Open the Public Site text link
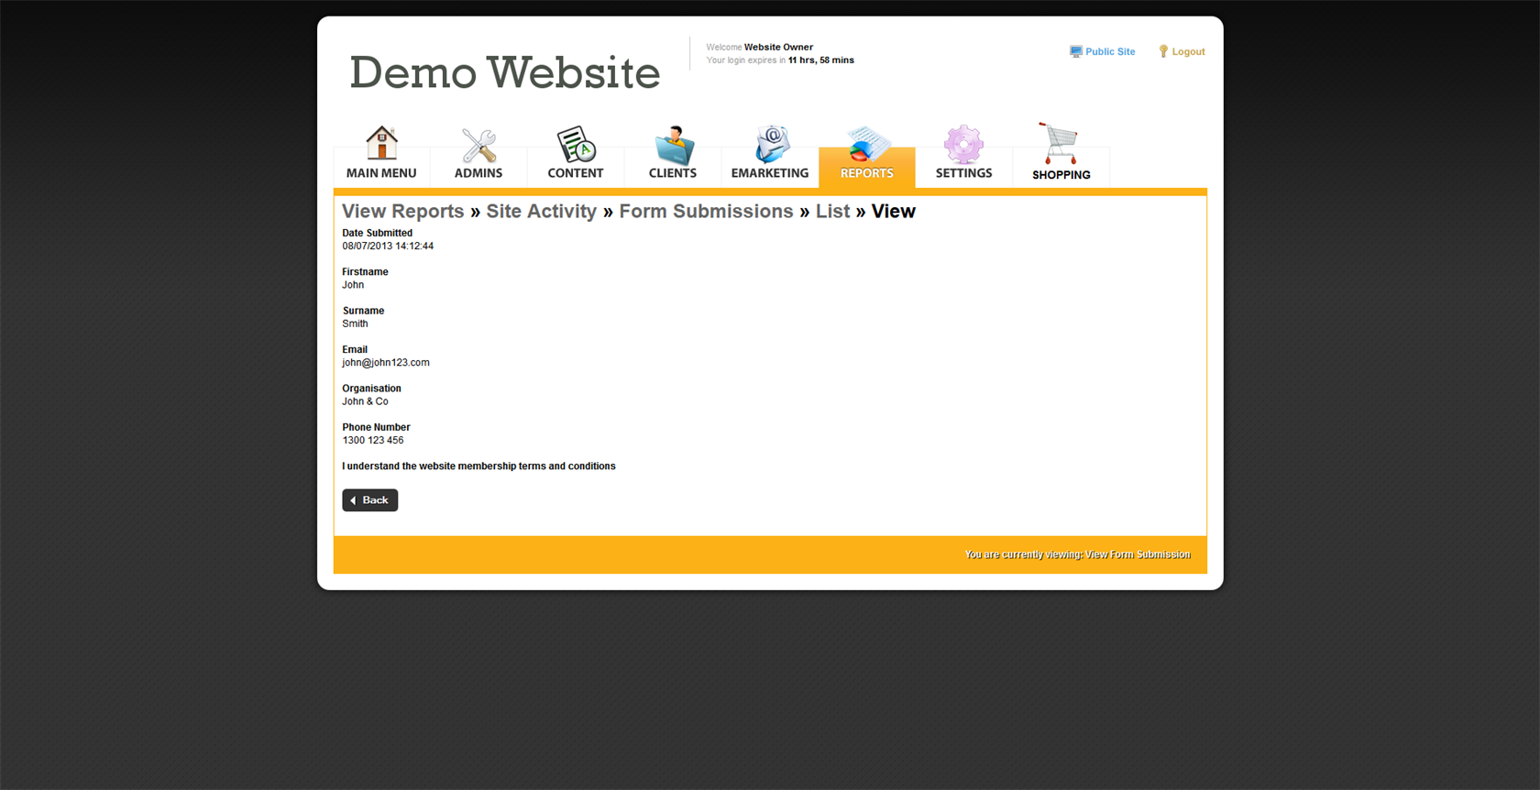This screenshot has width=1540, height=790. [x=1110, y=52]
